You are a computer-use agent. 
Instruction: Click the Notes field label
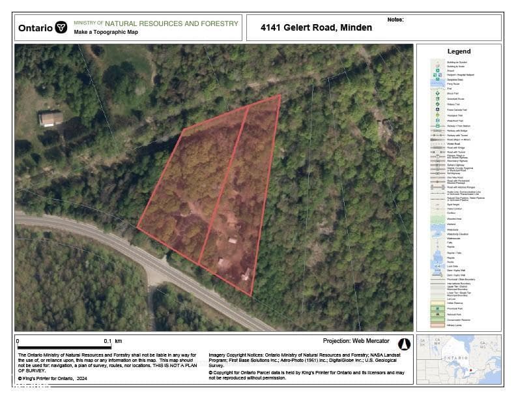click(x=395, y=20)
